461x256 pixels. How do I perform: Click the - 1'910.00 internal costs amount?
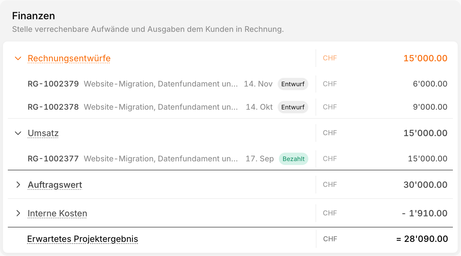click(x=425, y=213)
